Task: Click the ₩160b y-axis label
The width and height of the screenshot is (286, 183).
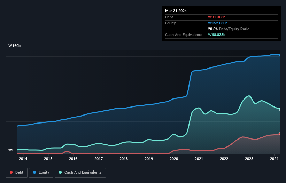Action: click(x=14, y=46)
